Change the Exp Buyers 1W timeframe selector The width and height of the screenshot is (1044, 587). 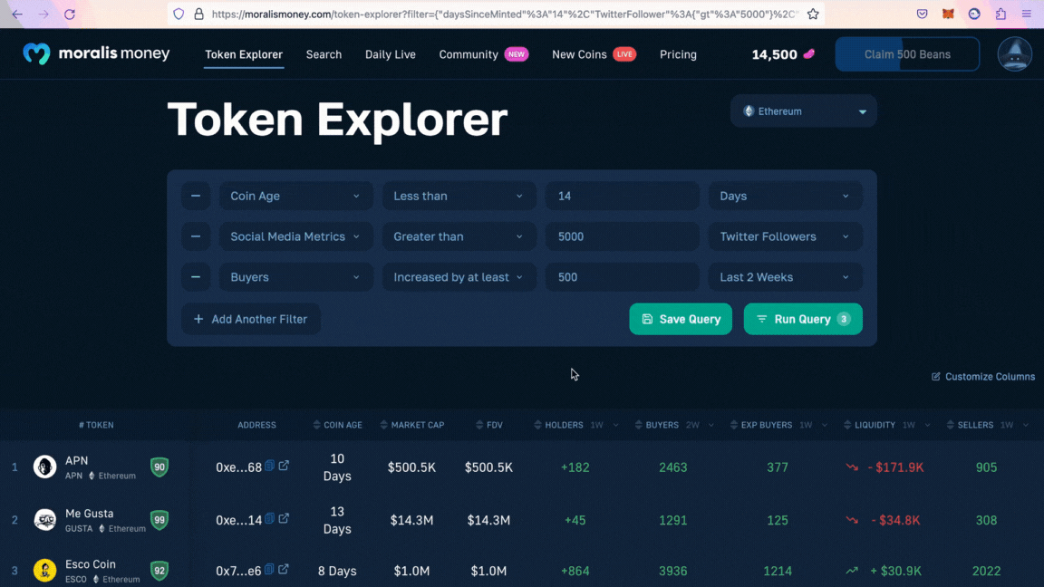814,425
